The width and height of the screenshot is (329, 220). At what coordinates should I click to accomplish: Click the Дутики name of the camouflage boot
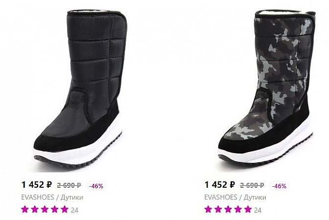pos(255,198)
